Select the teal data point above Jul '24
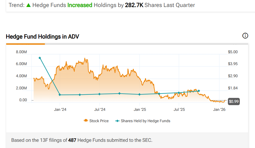Screen dimensions: 255x148 pyautogui.click(x=100, y=94)
